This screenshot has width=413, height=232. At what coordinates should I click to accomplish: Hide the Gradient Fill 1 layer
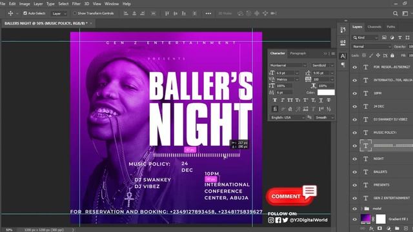354,219
